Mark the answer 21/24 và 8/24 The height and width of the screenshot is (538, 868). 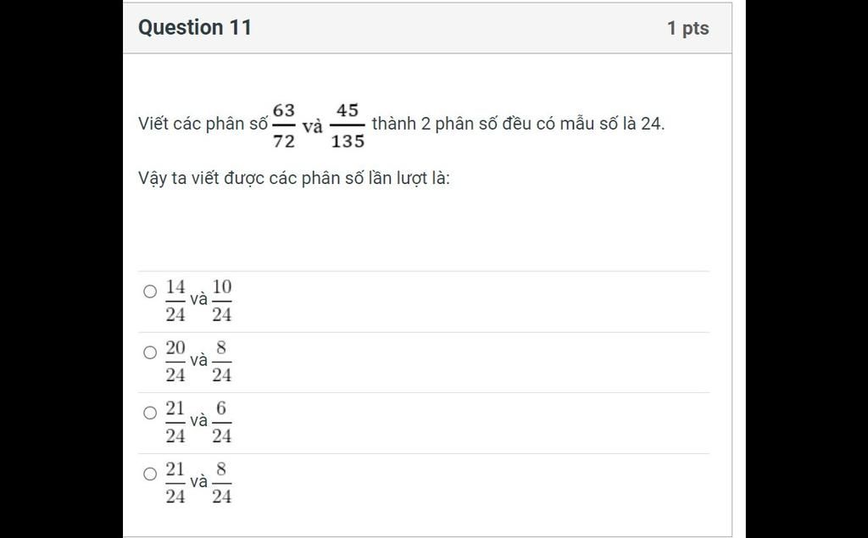pos(150,474)
